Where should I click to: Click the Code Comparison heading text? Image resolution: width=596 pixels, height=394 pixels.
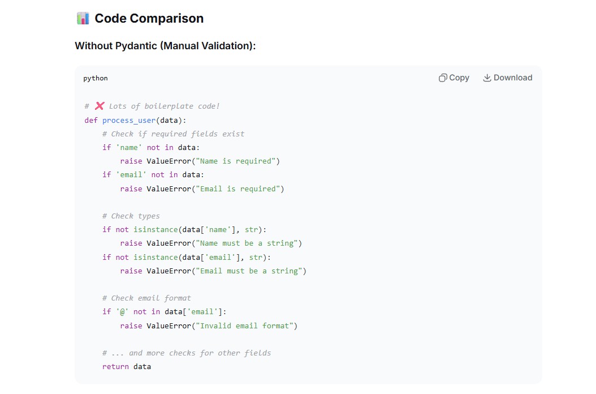coord(149,18)
